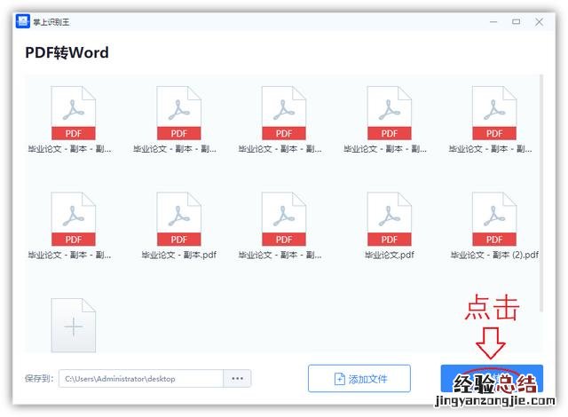Select the fourth PDF in the top row
The width and height of the screenshot is (568, 417).
(x=389, y=114)
